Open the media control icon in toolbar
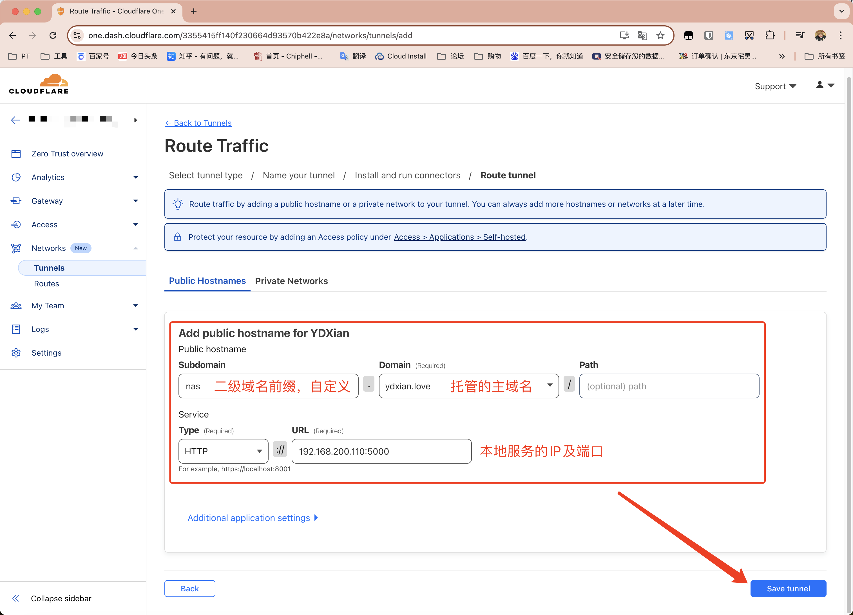853x615 pixels. coord(800,35)
